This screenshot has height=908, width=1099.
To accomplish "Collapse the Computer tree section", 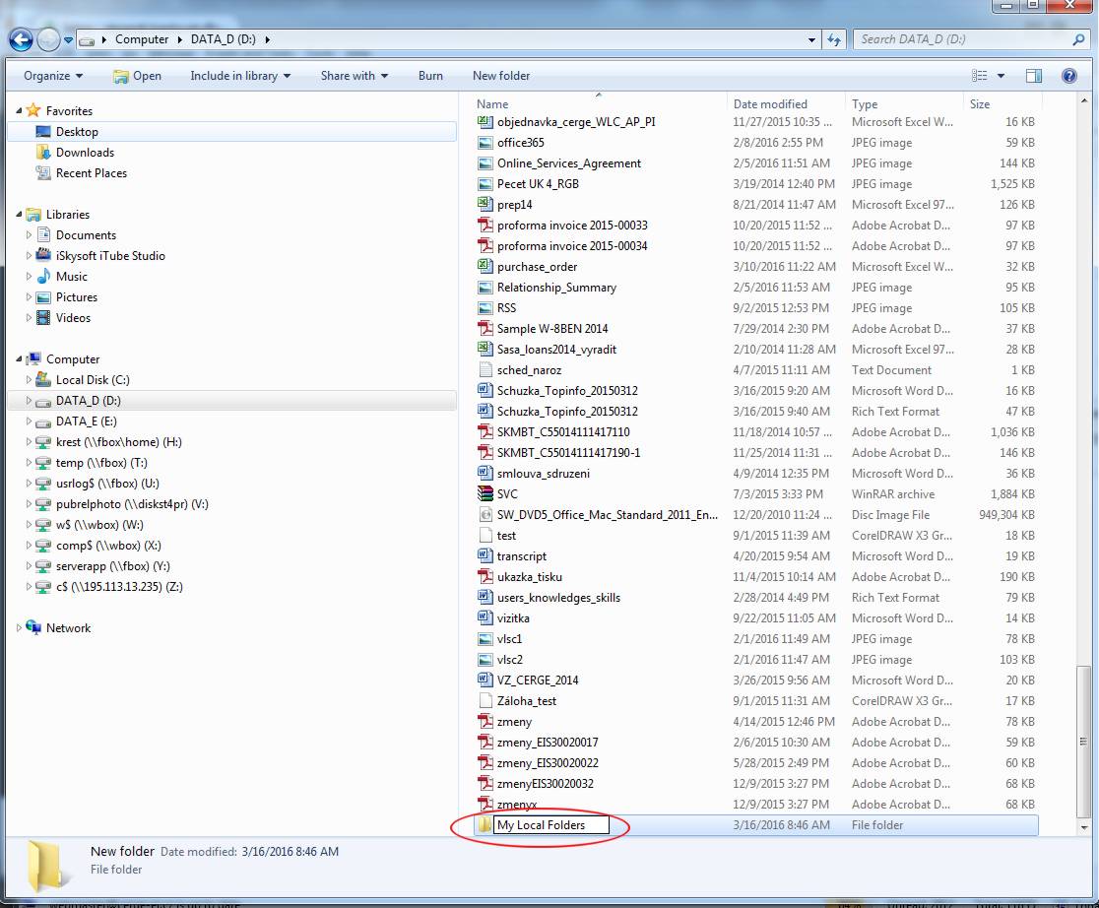I will tap(20, 359).
